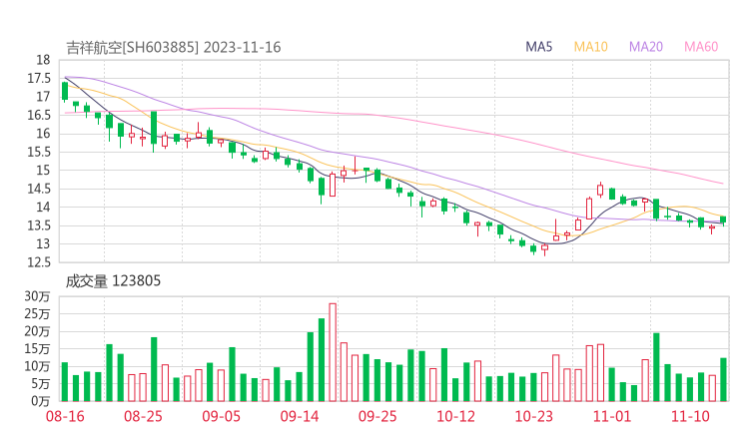
Task: Click the 15万 volume axis label
Action: point(37,349)
